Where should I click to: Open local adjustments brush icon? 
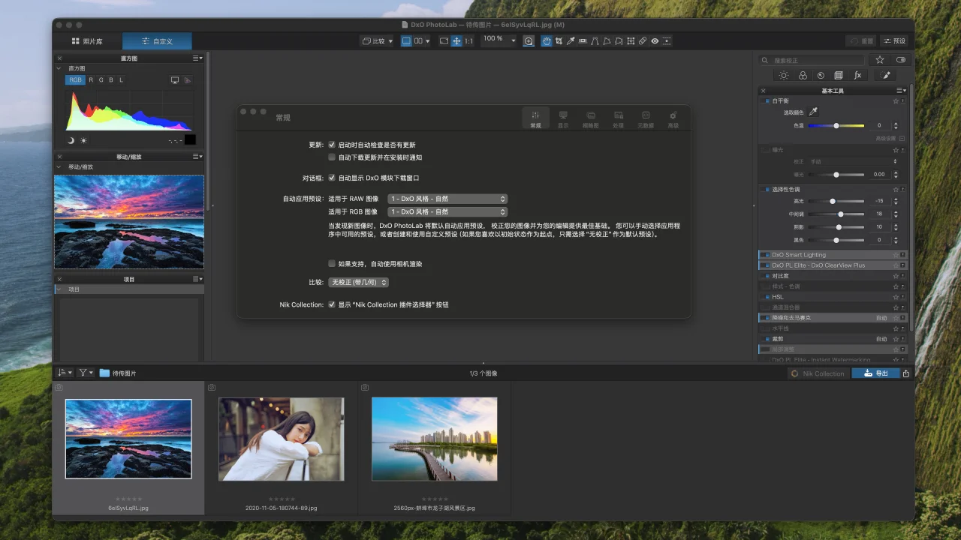[886, 75]
